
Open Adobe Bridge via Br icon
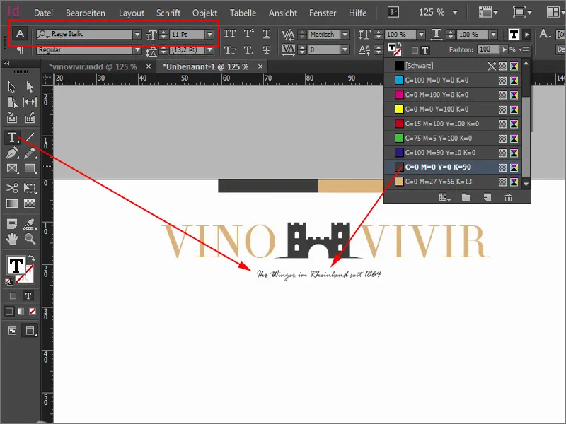393,12
